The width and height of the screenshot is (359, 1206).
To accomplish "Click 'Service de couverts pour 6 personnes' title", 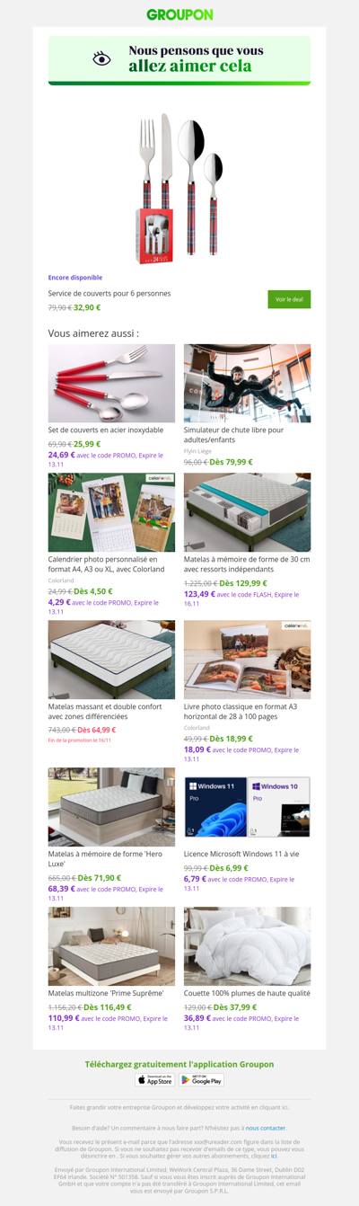I will (109, 293).
